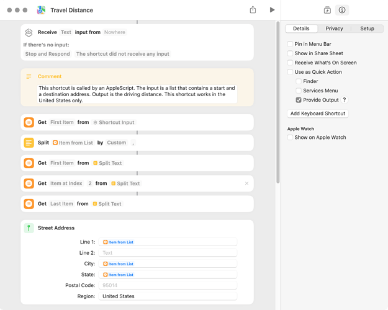Switch to the Details tab
The image size is (388, 310).
coord(301,29)
